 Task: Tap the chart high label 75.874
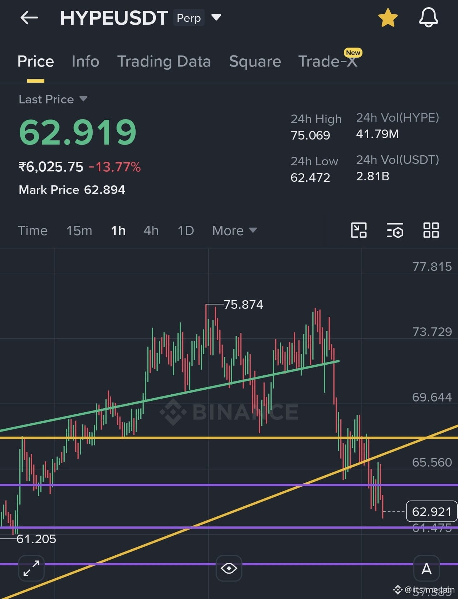click(x=243, y=305)
